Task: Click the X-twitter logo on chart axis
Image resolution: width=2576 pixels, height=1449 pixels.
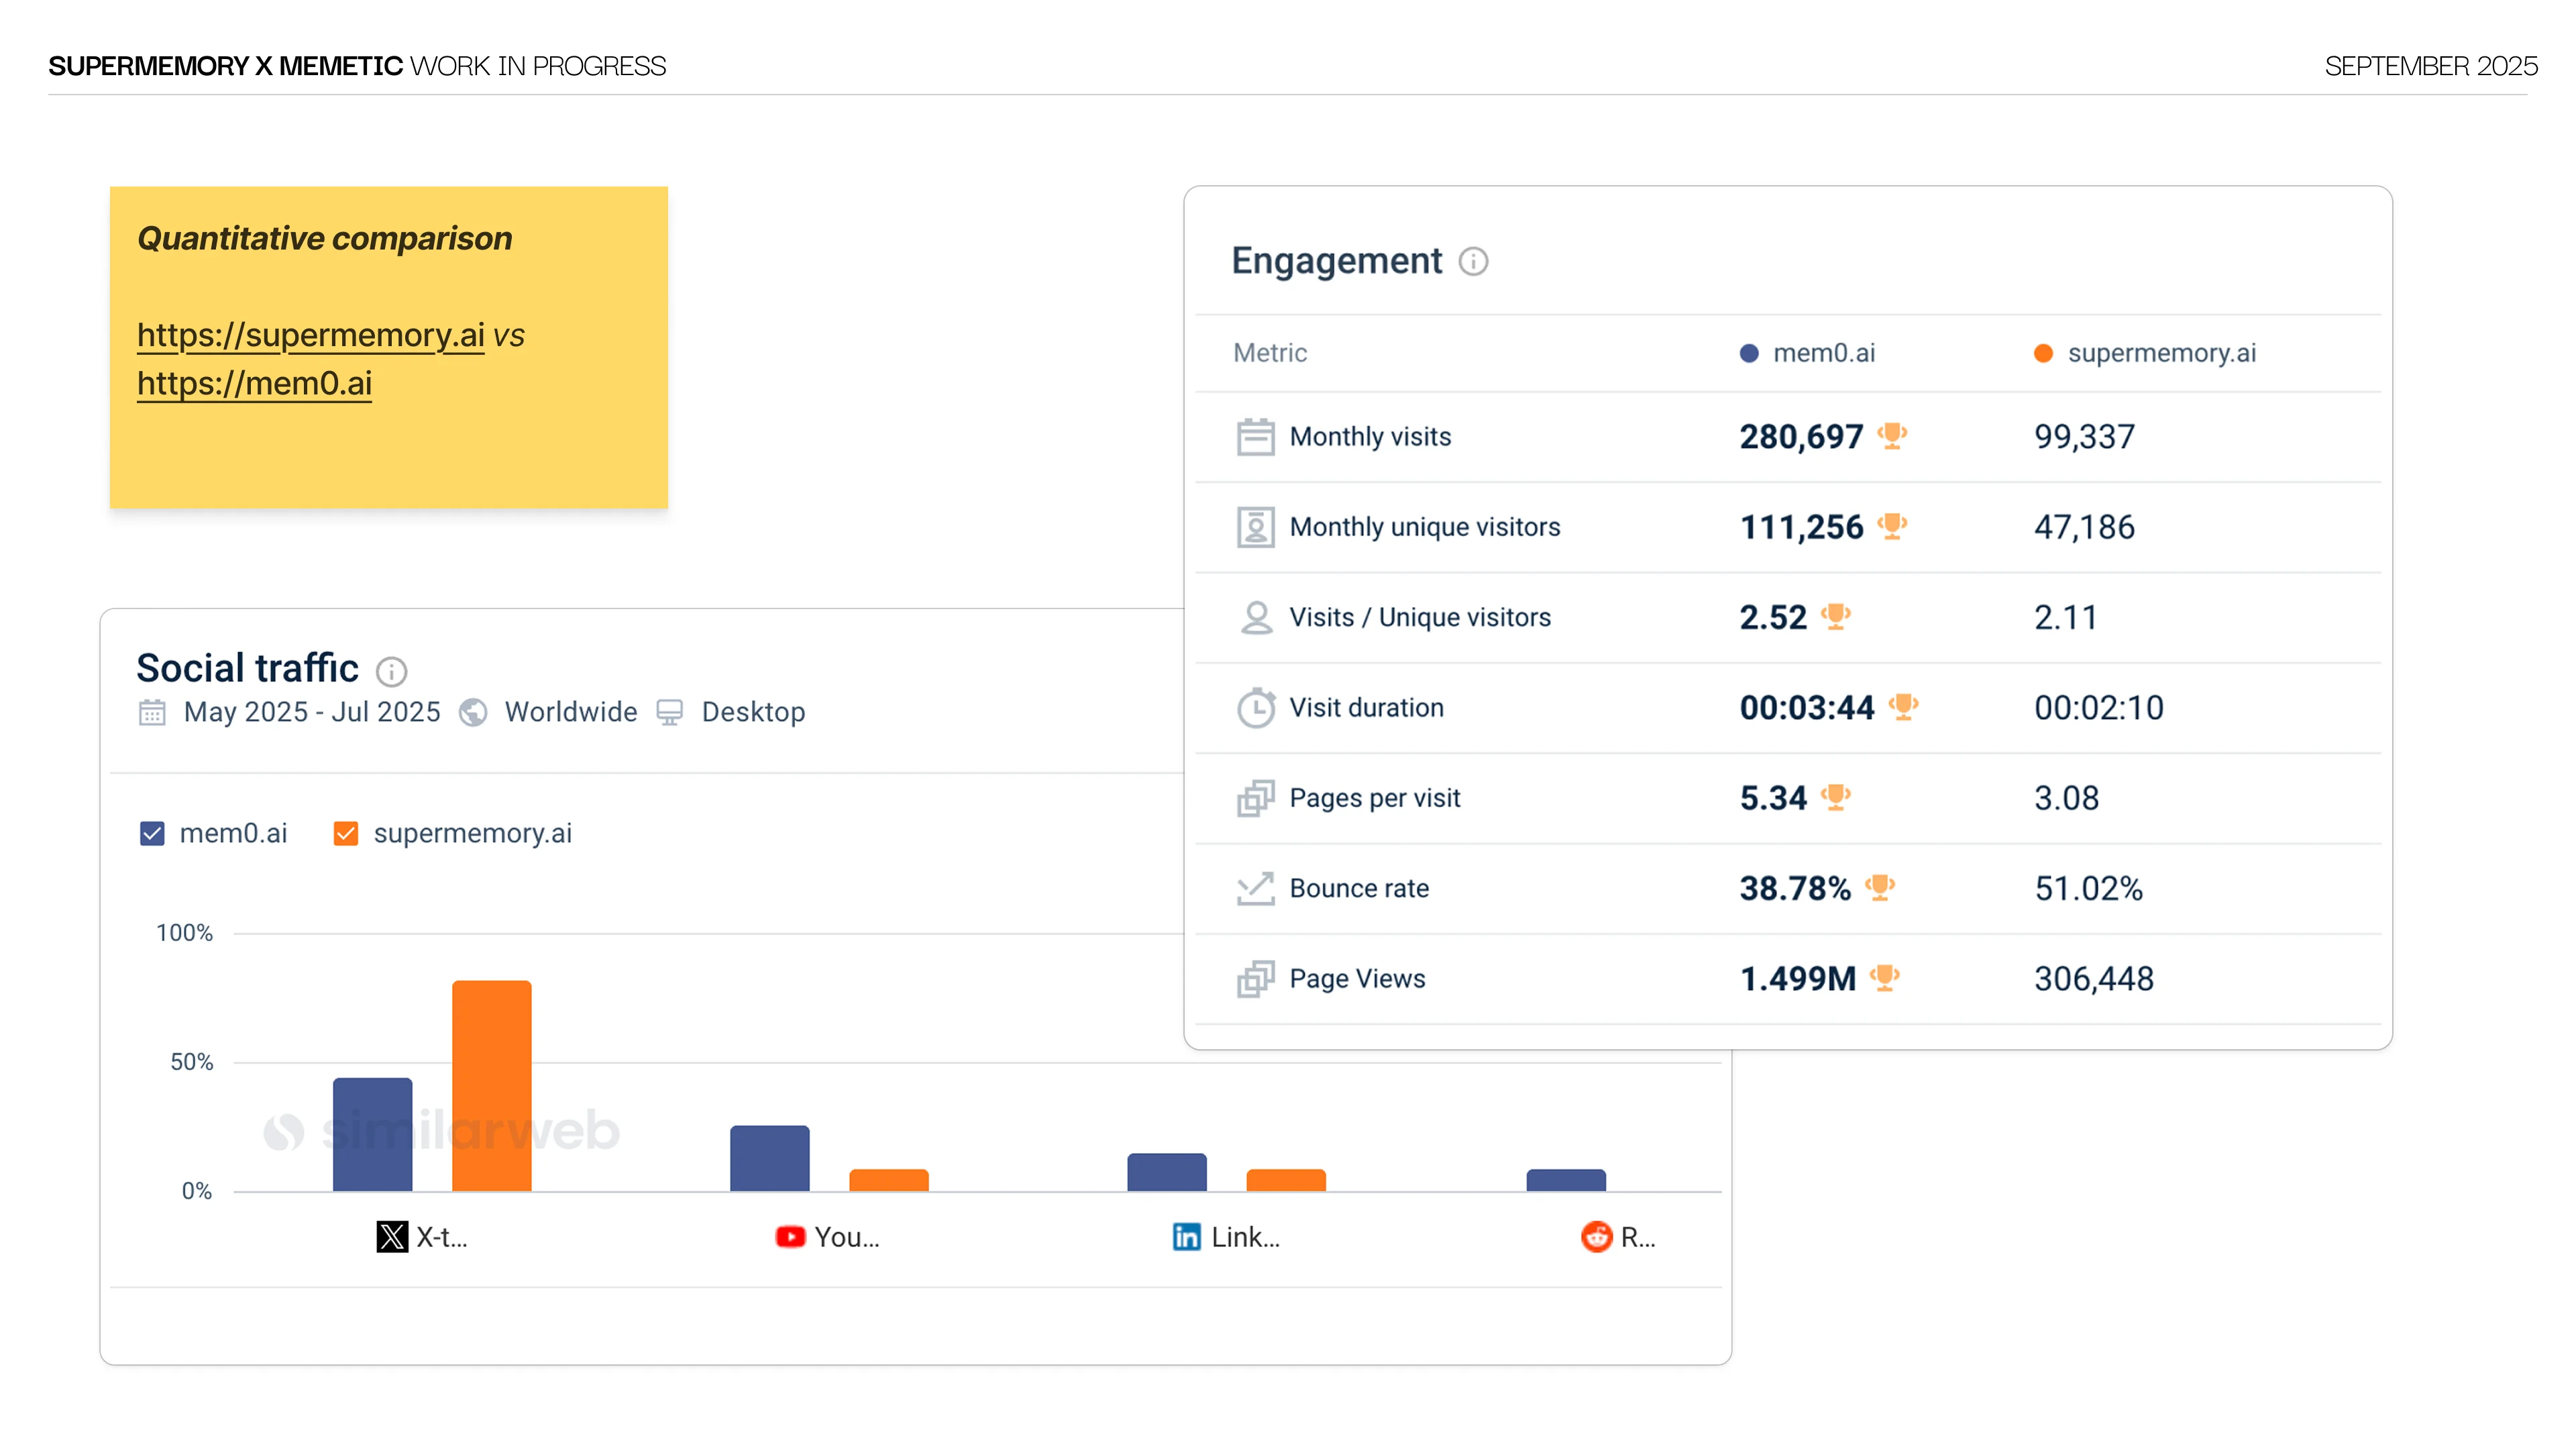Action: click(392, 1237)
